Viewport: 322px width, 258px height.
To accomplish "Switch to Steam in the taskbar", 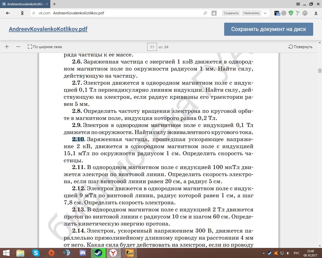I will point(98,253).
